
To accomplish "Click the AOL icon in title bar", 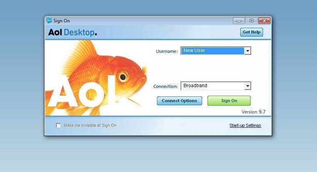I will pyautogui.click(x=49, y=20).
